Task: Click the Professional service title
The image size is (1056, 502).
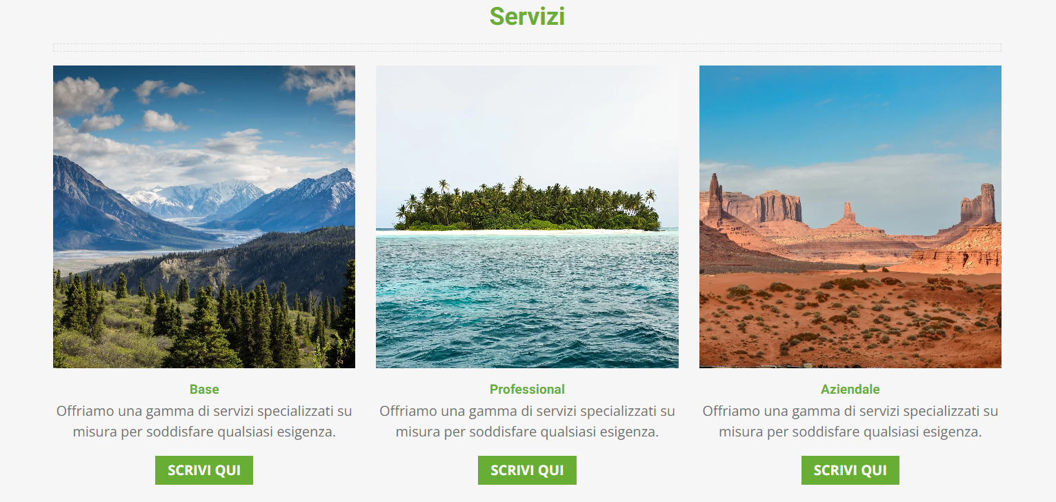Action: click(527, 389)
